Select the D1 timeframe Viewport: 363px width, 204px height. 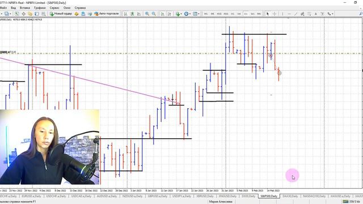click(x=246, y=14)
